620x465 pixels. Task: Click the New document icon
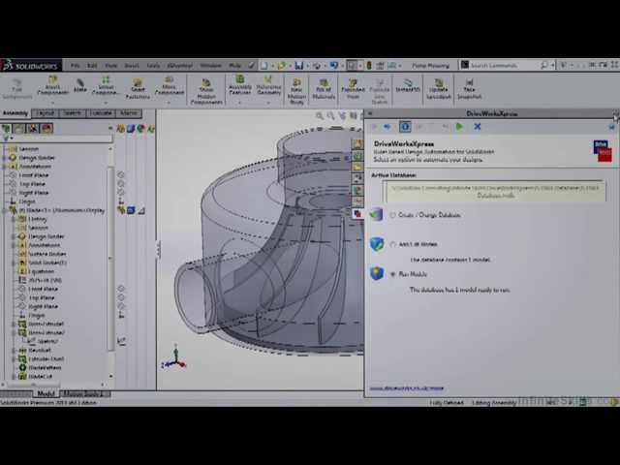click(x=264, y=65)
